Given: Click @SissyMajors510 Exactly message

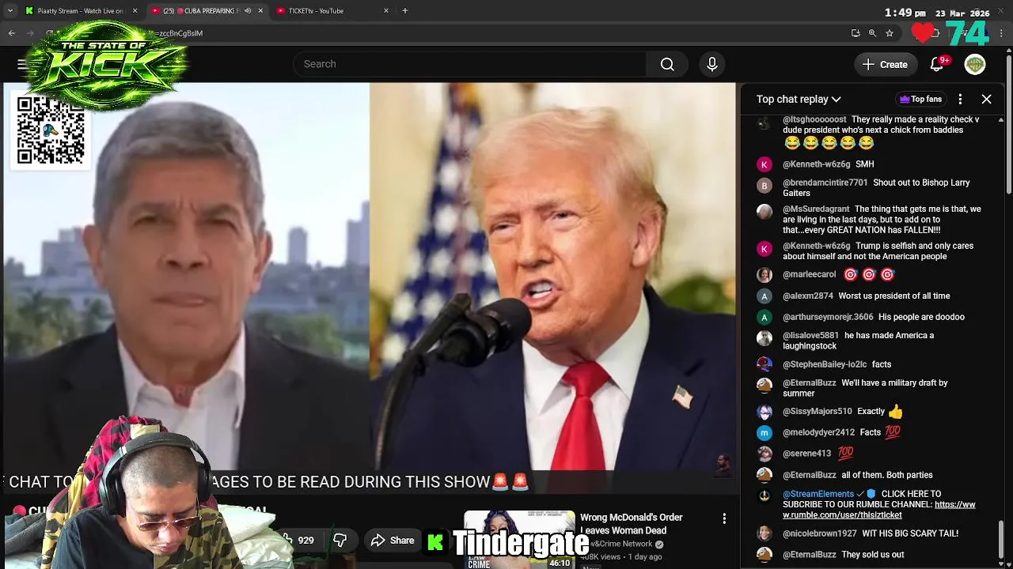Looking at the screenshot, I should click(871, 412).
